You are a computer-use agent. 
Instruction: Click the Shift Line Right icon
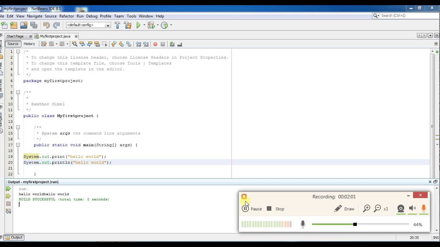point(146,44)
